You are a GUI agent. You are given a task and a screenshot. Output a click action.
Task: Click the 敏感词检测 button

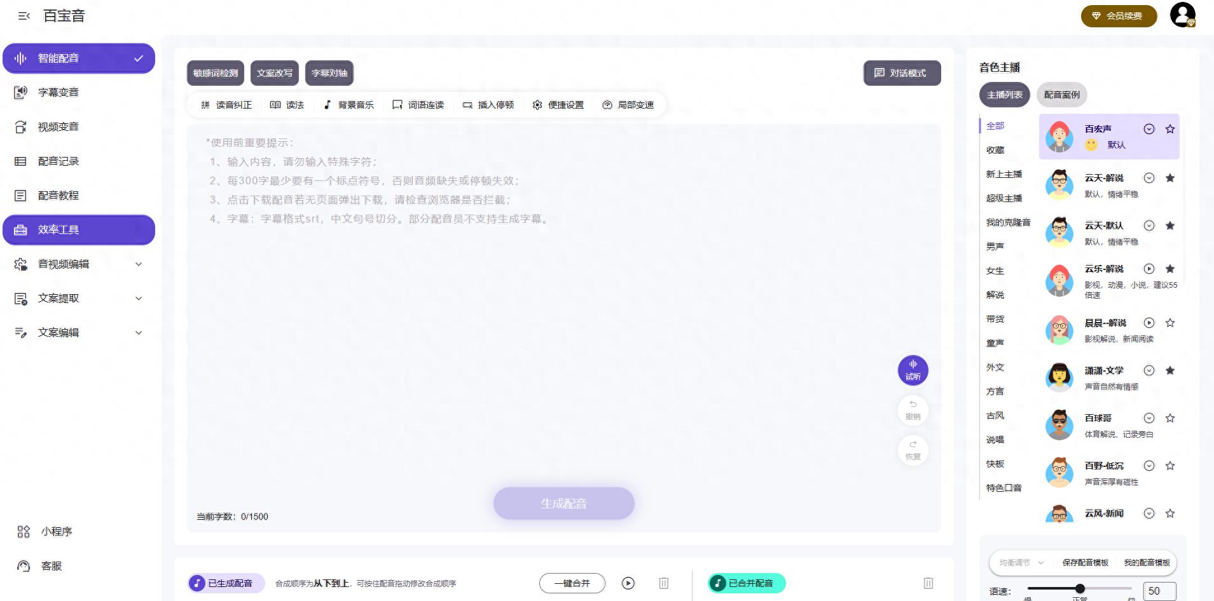point(216,73)
